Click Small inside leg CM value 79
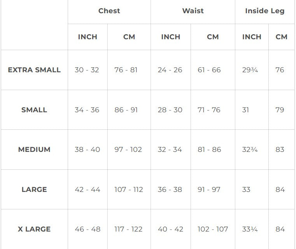The height and width of the screenshot is (249, 296). [x=280, y=110]
